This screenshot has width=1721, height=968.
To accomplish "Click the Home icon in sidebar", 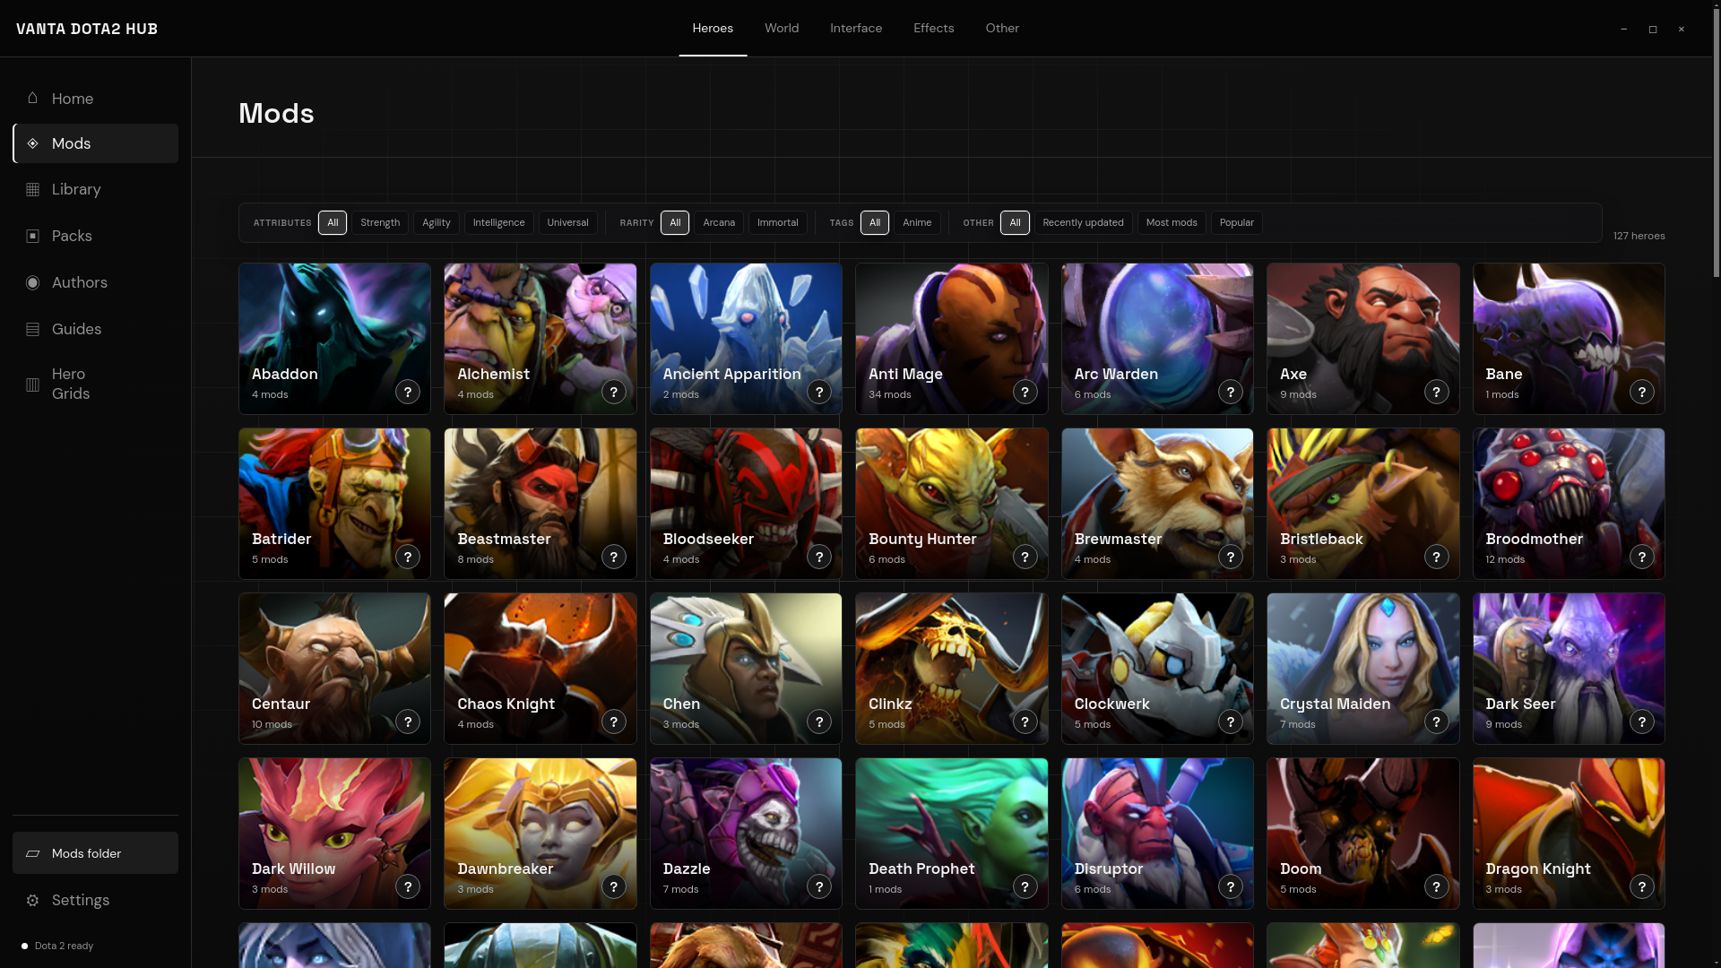I will [x=32, y=98].
